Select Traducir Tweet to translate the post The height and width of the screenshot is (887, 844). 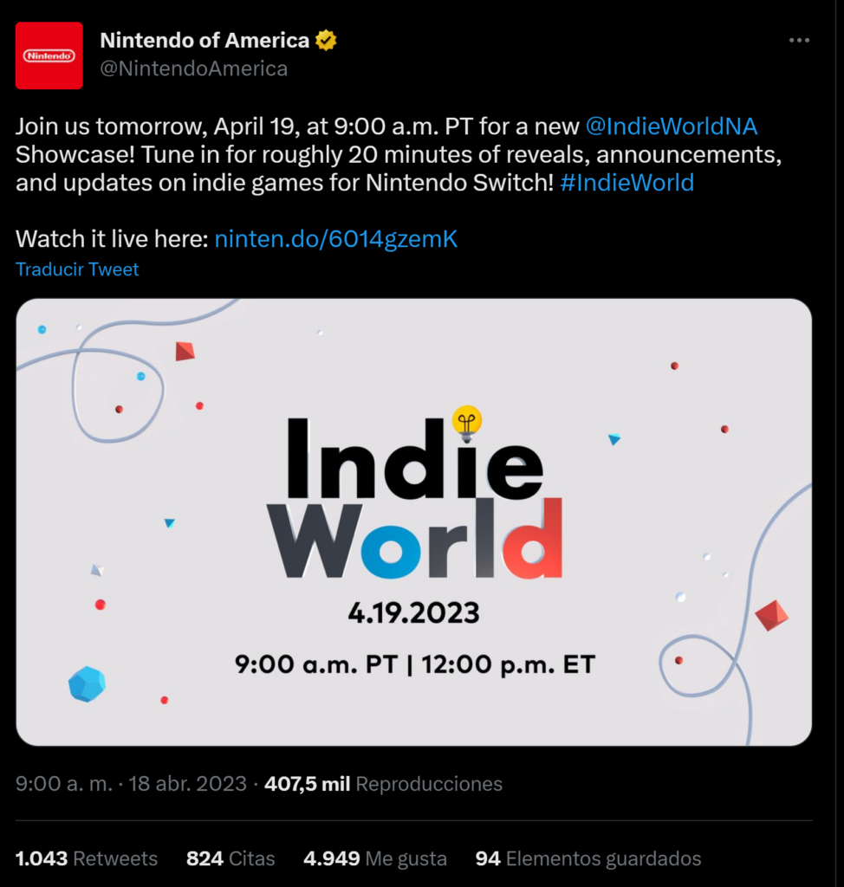76,269
